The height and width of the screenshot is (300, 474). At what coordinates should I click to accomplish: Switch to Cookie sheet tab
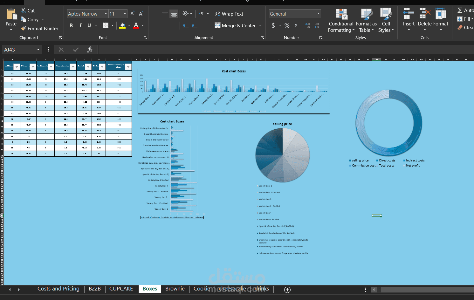coord(202,289)
